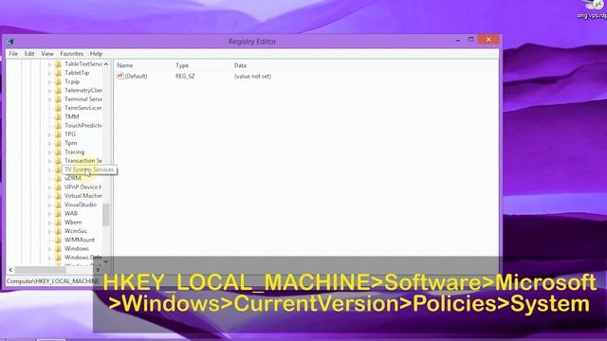Screen dimensions: 607x341
Task: Close the Registry Editor window
Action: [x=488, y=40]
